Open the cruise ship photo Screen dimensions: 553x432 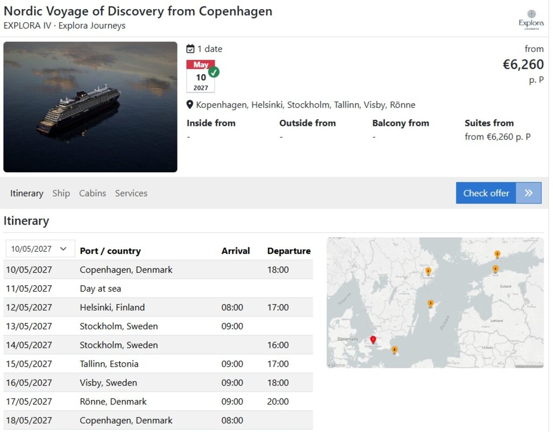(x=90, y=107)
